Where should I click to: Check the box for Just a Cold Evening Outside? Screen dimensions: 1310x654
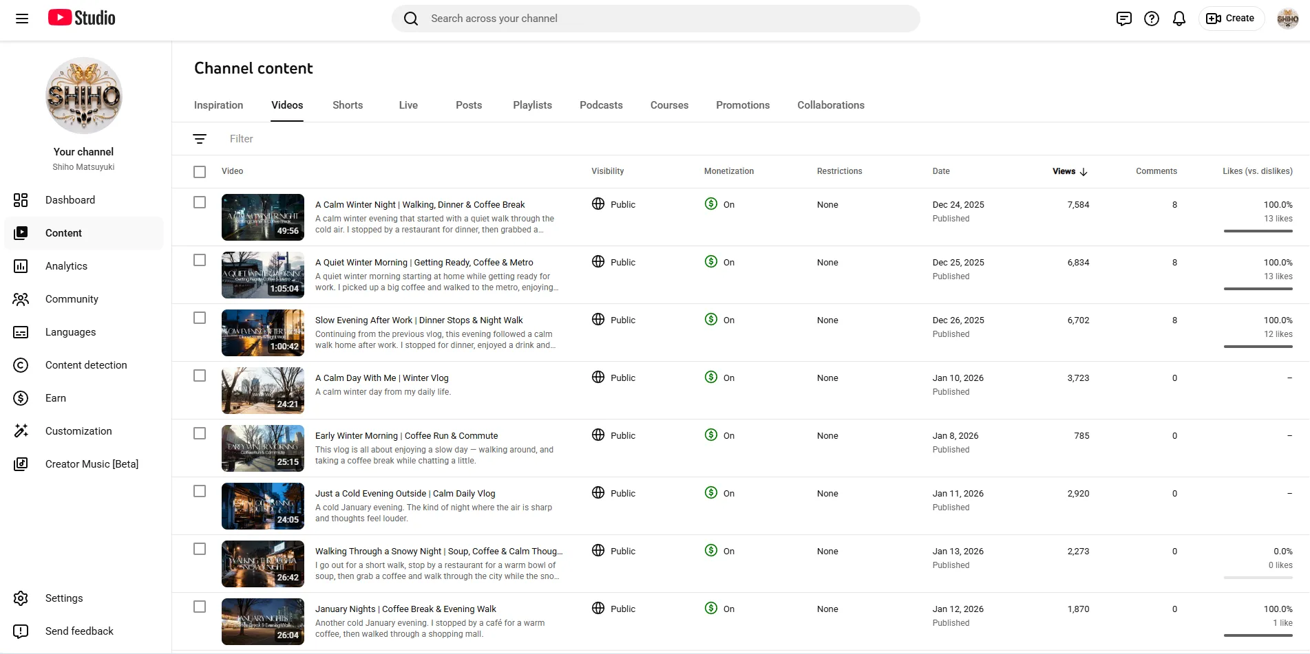tap(200, 491)
